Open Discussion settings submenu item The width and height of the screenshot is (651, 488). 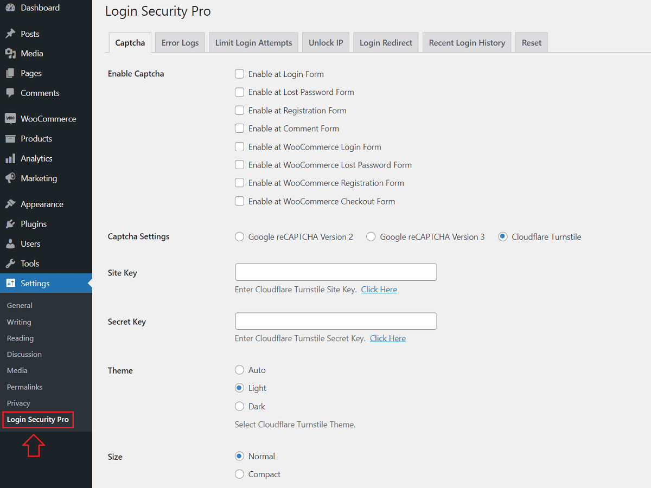(x=24, y=354)
